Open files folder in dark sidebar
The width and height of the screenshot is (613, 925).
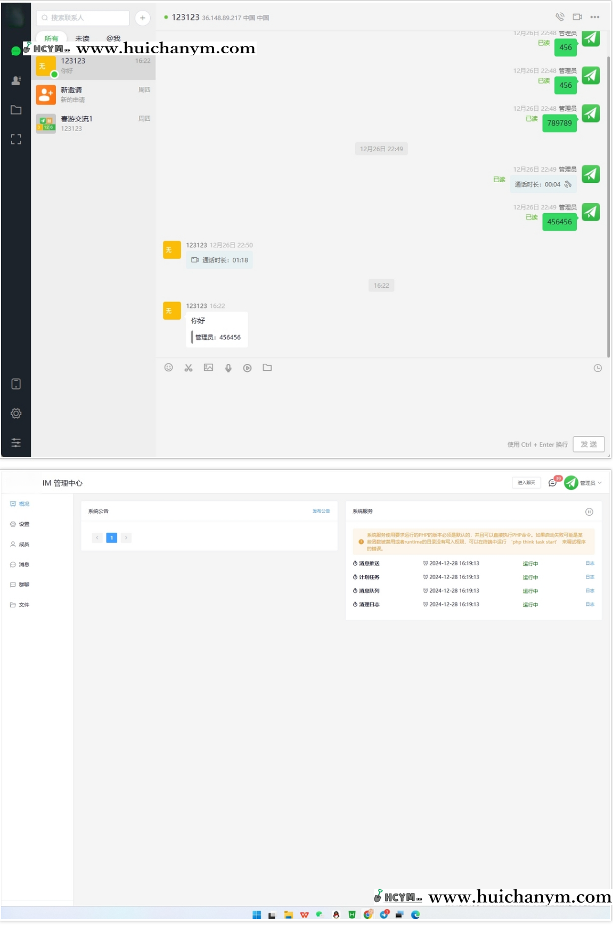click(16, 110)
